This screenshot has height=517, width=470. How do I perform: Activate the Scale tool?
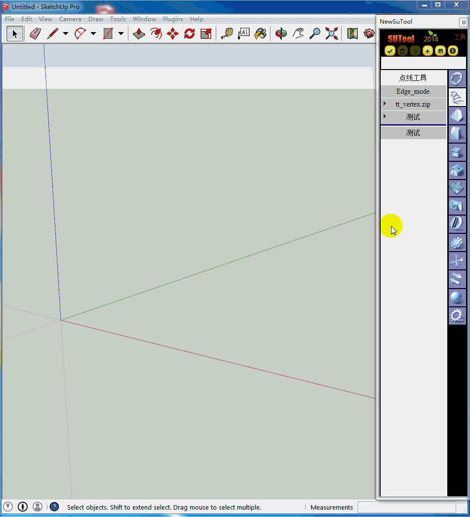(x=206, y=34)
